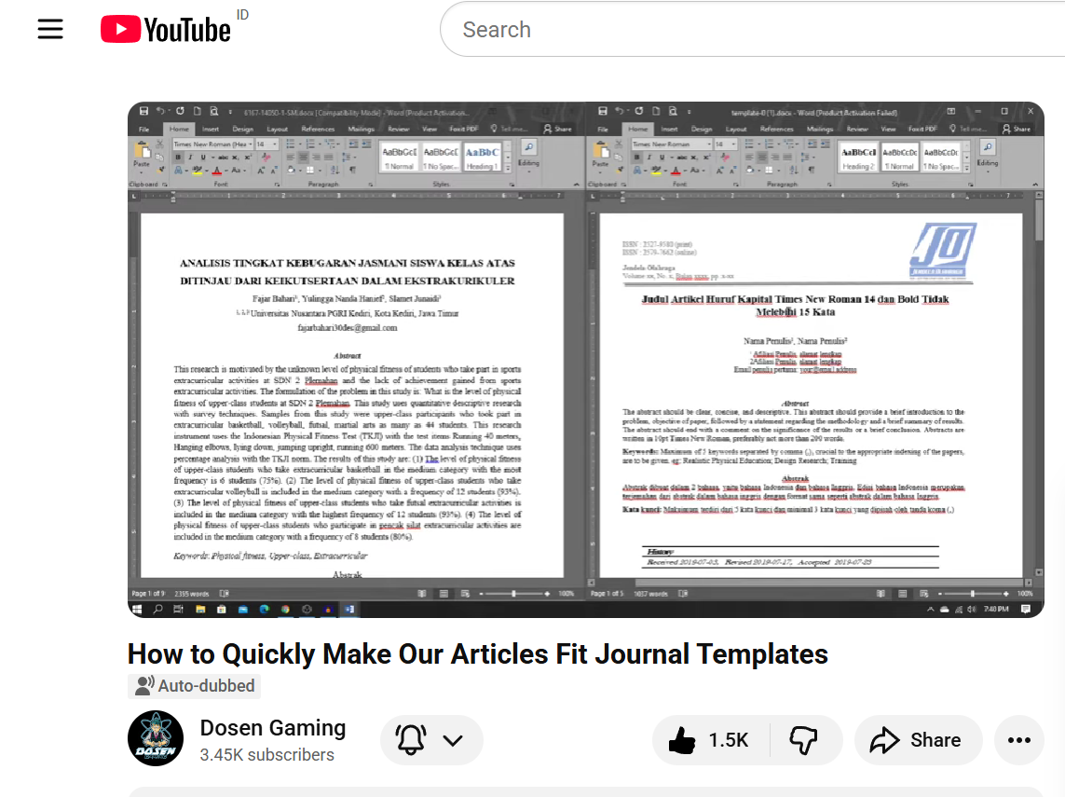Open the Dosen Gaming channel name link
1065x797 pixels.
[x=273, y=728]
